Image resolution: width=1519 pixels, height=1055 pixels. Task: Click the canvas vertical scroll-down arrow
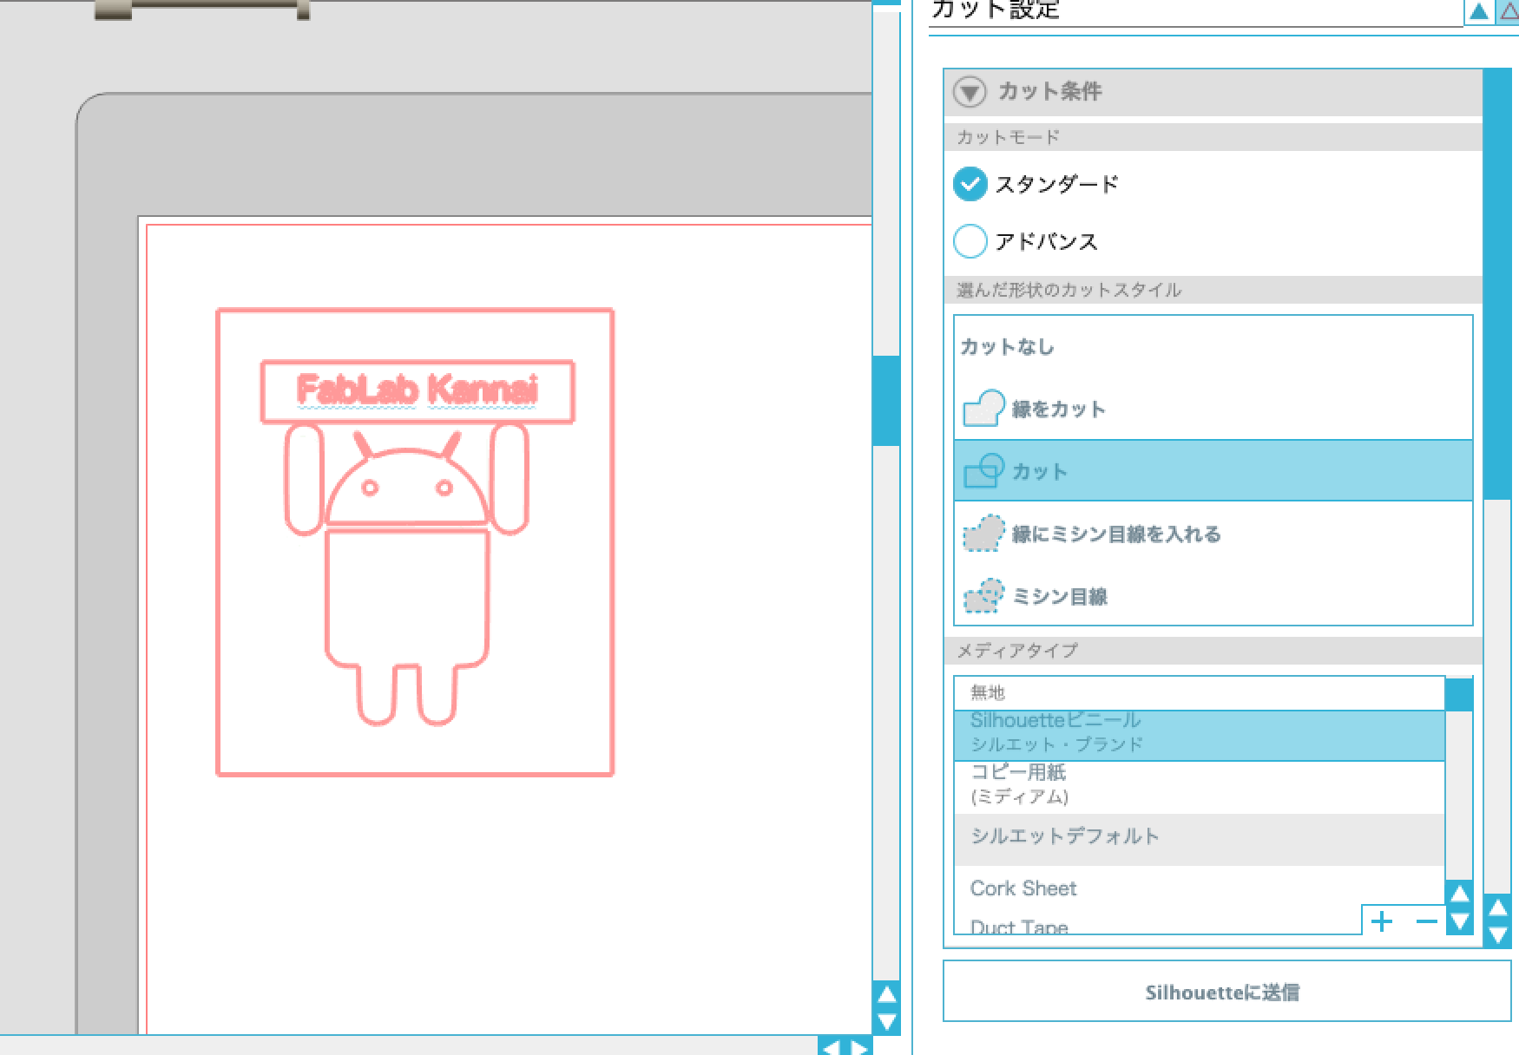[x=886, y=1021]
